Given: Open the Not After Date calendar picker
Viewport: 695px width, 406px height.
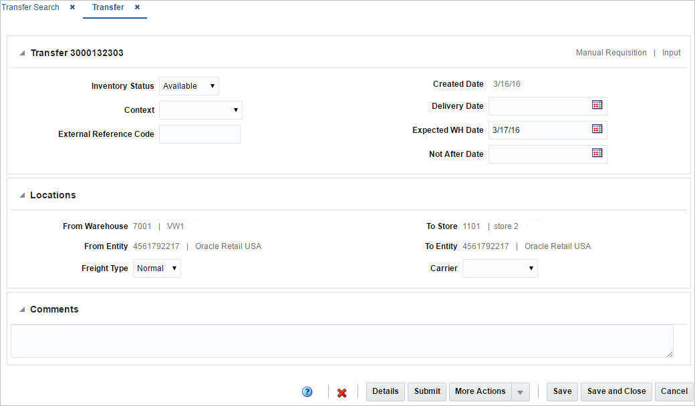Looking at the screenshot, I should click(597, 153).
